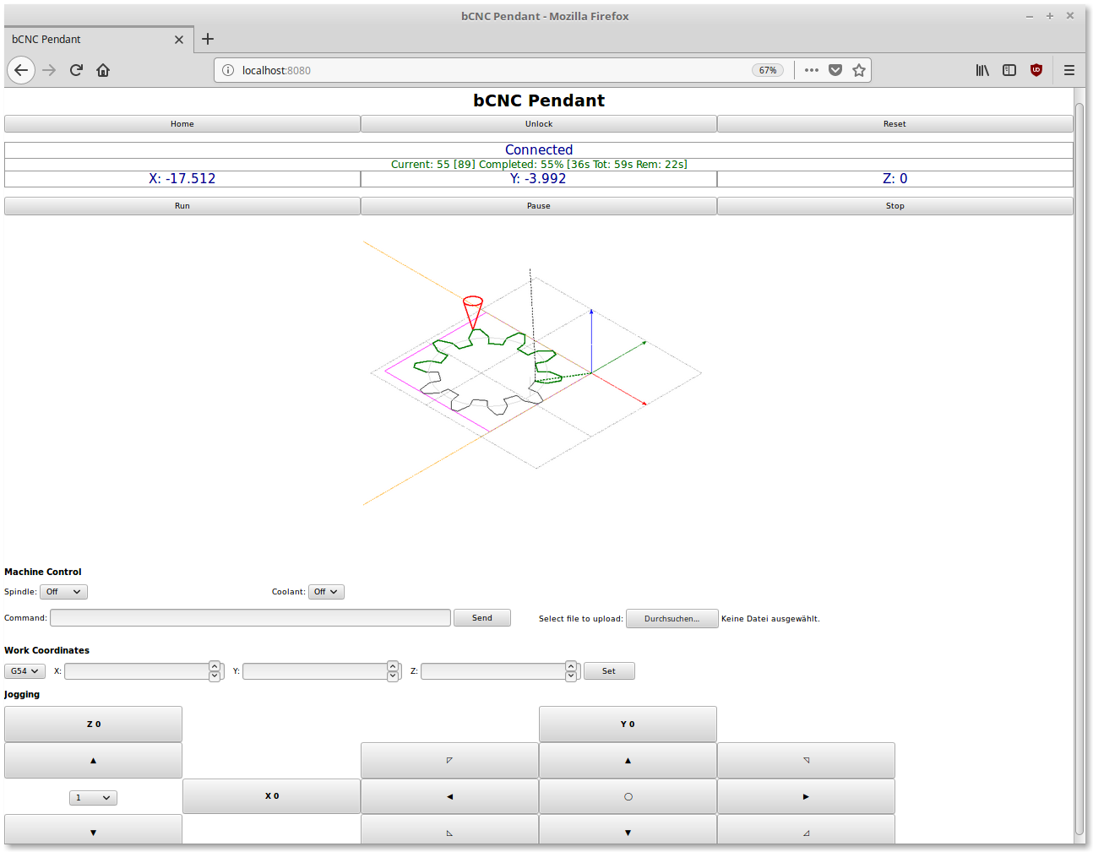Increment the X coordinate spinner
The image size is (1093, 852).
pyautogui.click(x=215, y=666)
